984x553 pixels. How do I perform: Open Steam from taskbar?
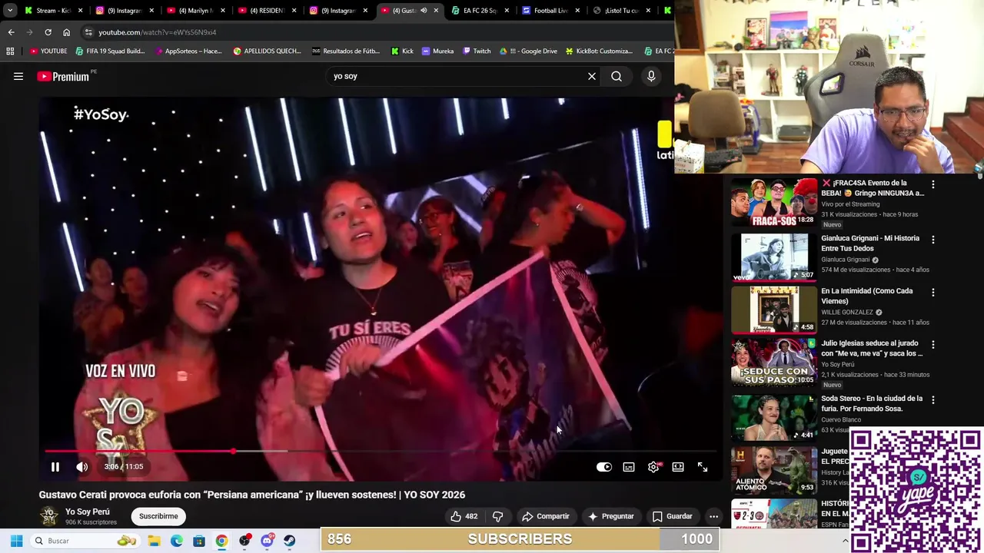(289, 541)
